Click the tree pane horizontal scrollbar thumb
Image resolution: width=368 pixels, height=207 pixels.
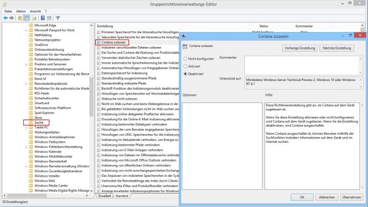(27, 195)
